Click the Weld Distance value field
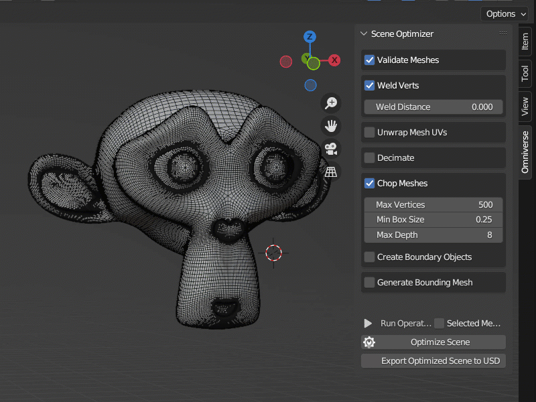 tap(433, 107)
